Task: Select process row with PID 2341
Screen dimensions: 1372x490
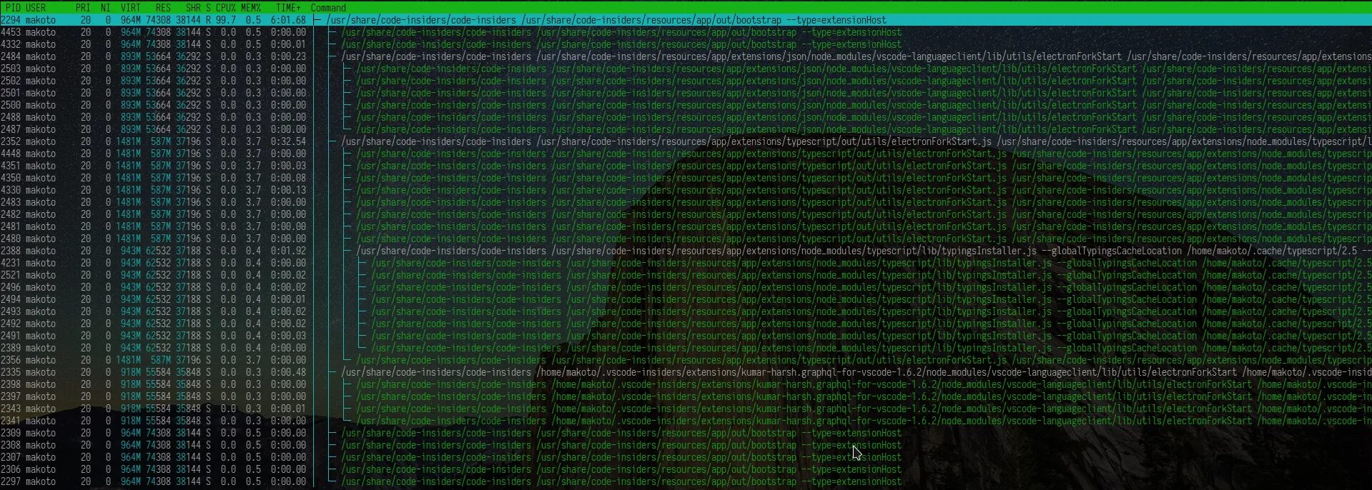Action: click(x=686, y=421)
